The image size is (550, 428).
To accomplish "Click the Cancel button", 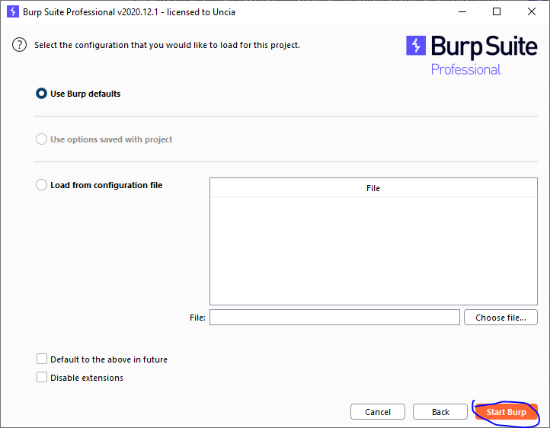I will coord(377,412).
